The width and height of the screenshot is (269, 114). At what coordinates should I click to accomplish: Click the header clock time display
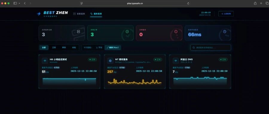pos(206,13)
